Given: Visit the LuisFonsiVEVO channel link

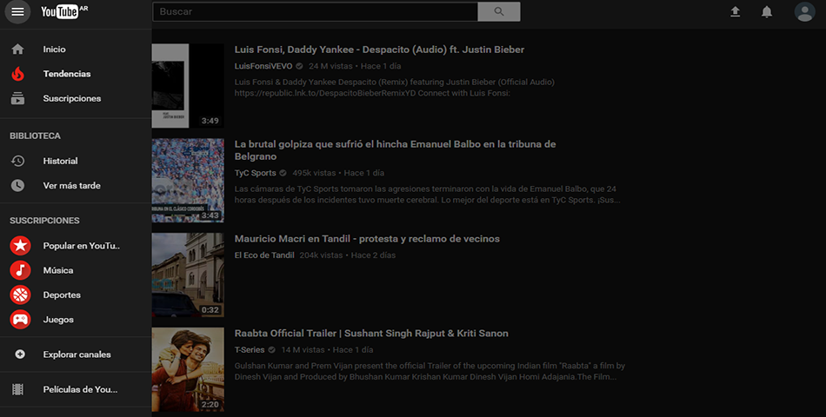Looking at the screenshot, I should 263,66.
